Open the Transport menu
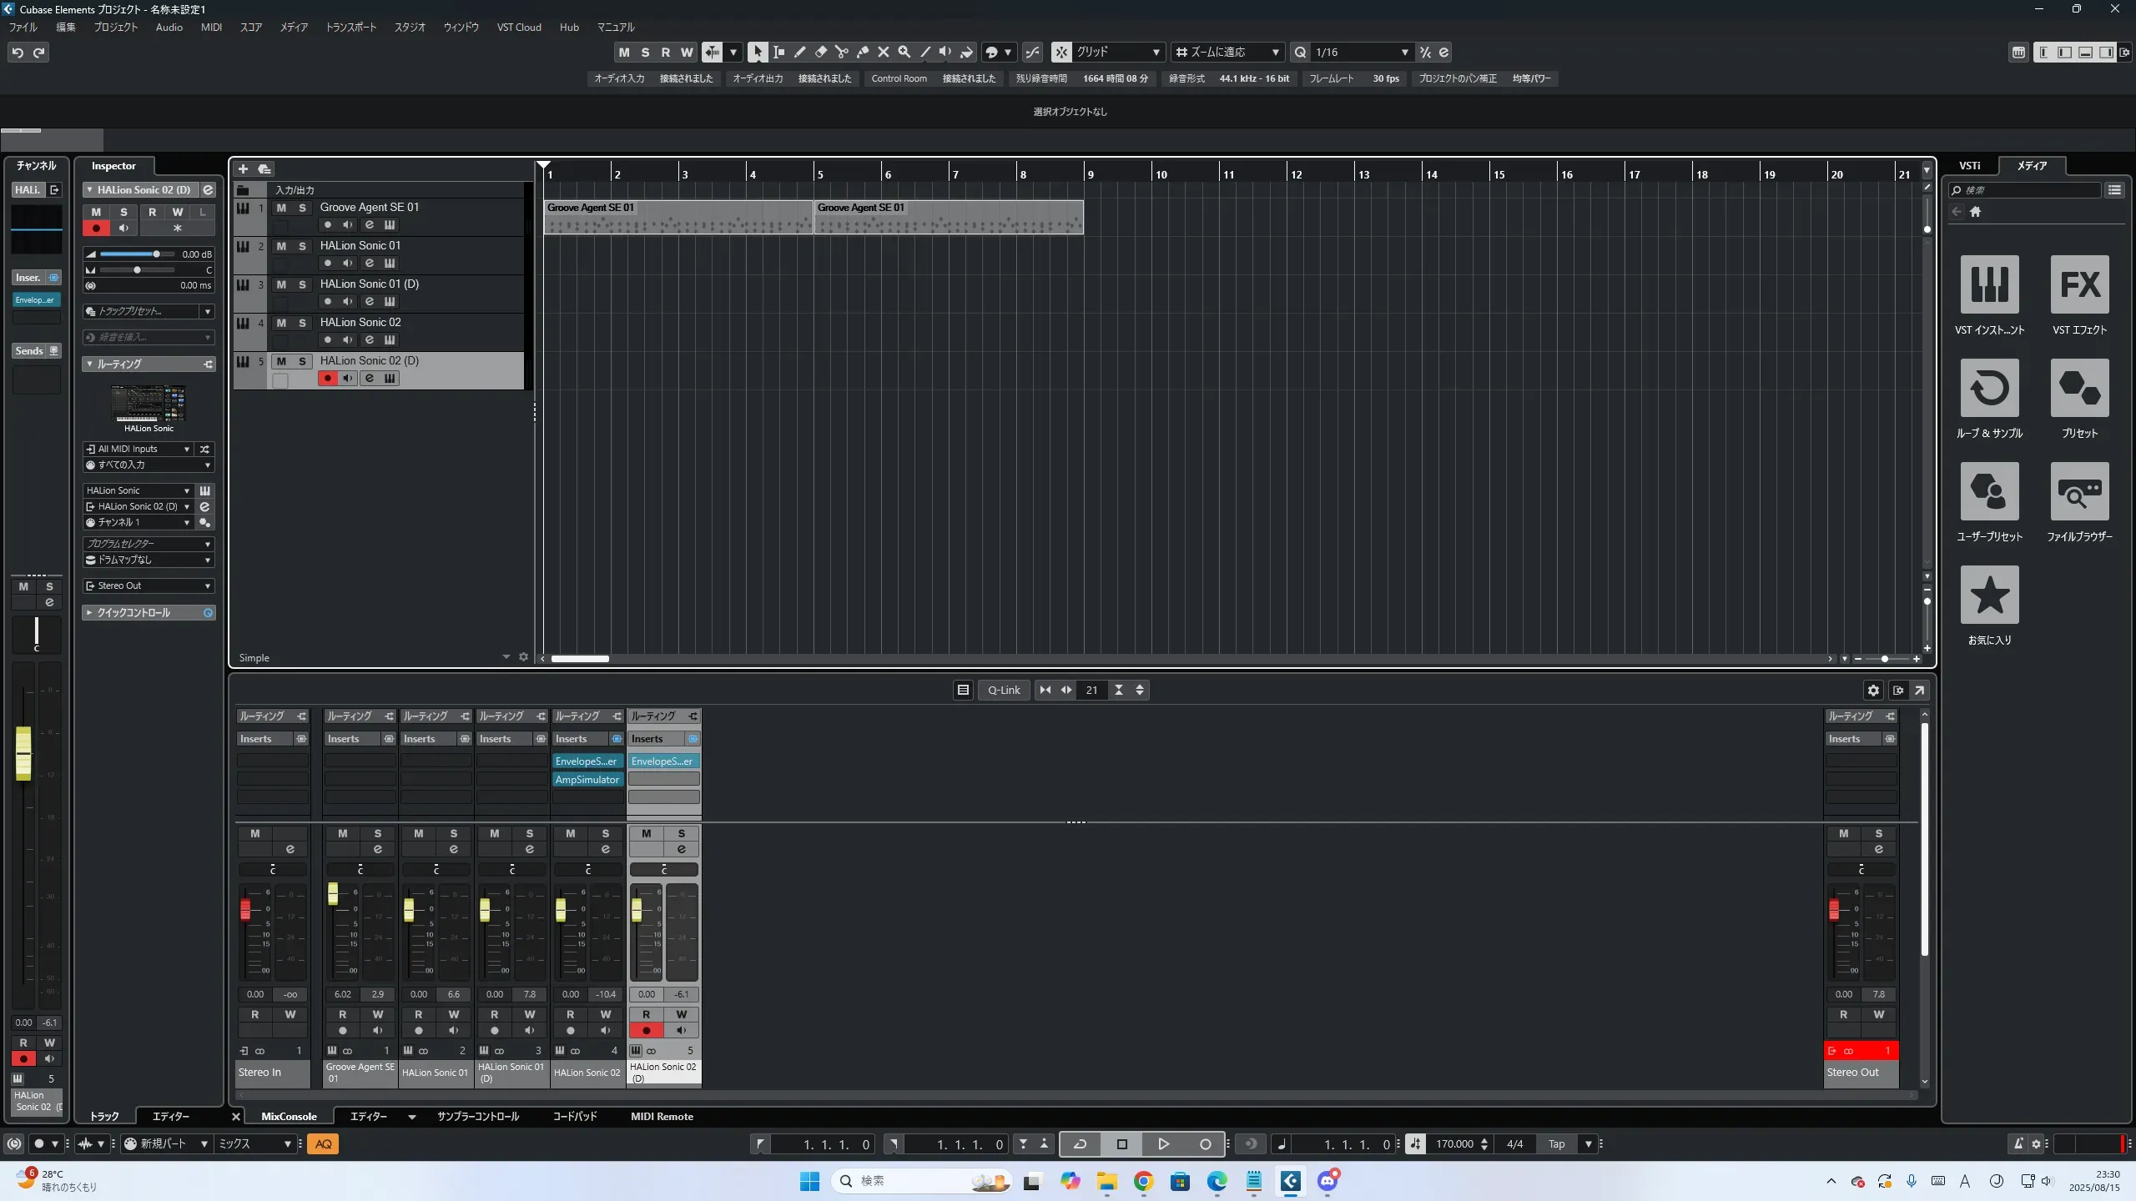This screenshot has width=2136, height=1201. click(350, 27)
